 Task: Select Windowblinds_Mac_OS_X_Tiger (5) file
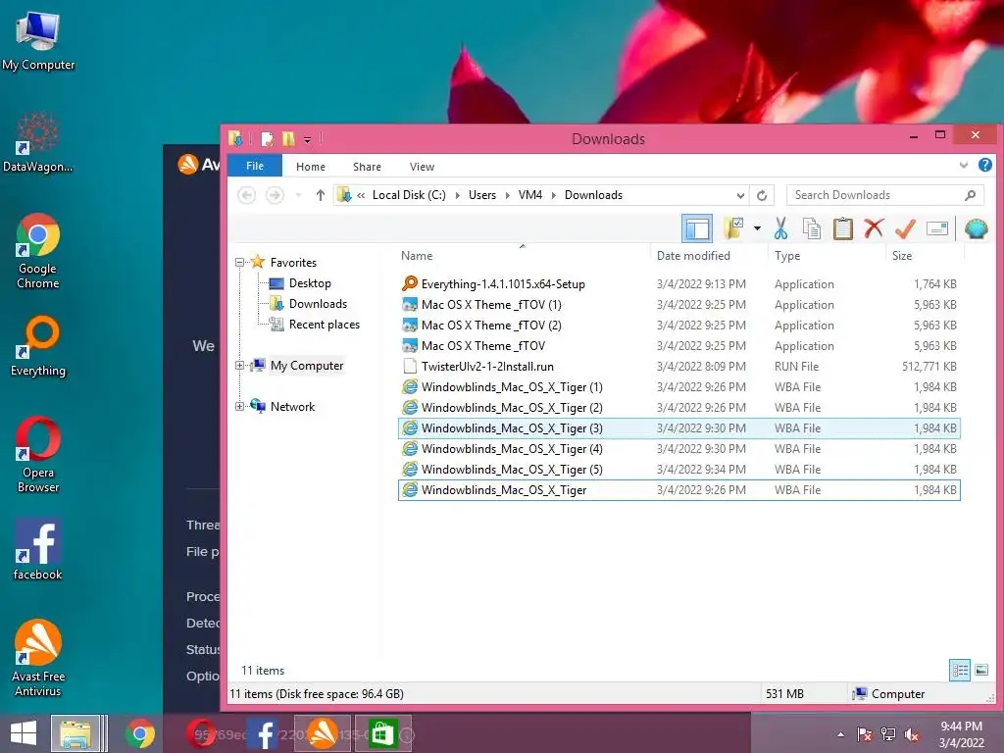pos(678,470)
